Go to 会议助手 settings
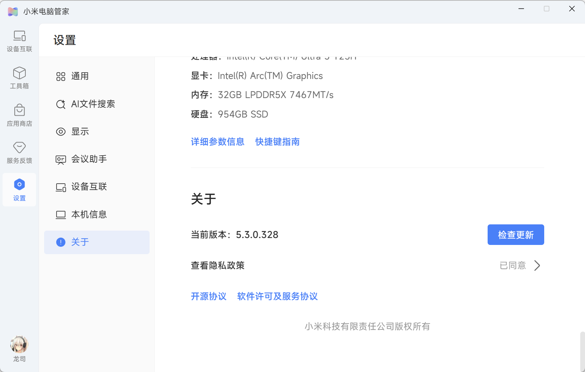This screenshot has height=372, width=585. (x=97, y=159)
